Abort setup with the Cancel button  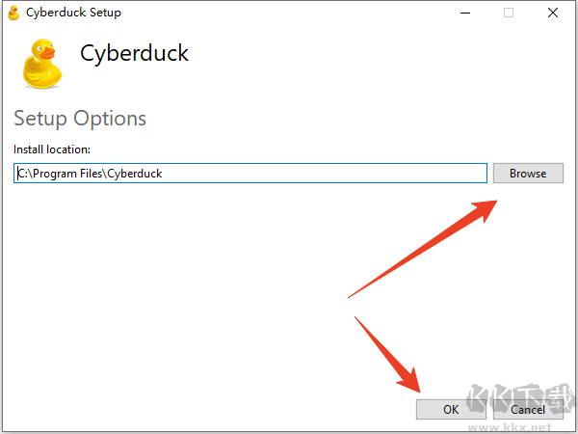click(x=528, y=410)
